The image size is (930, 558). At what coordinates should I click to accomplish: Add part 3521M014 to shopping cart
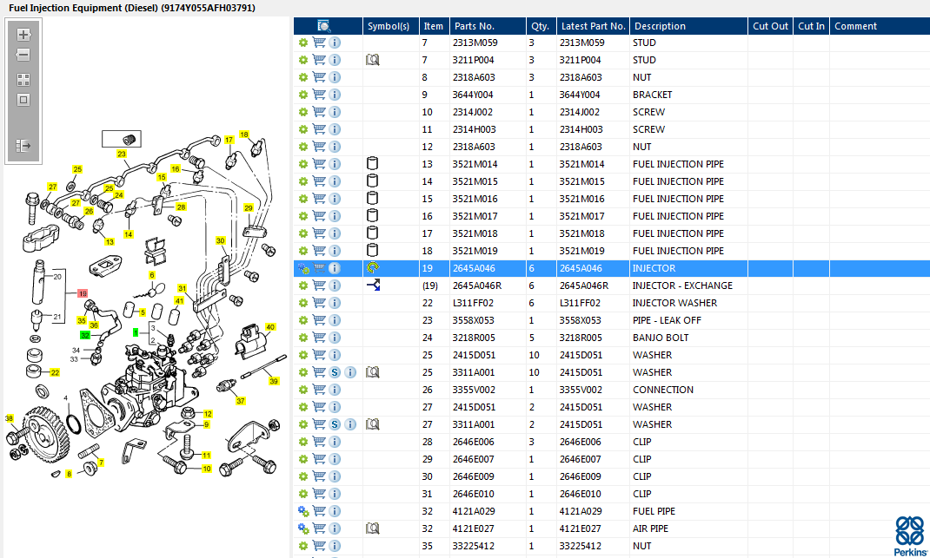319,164
